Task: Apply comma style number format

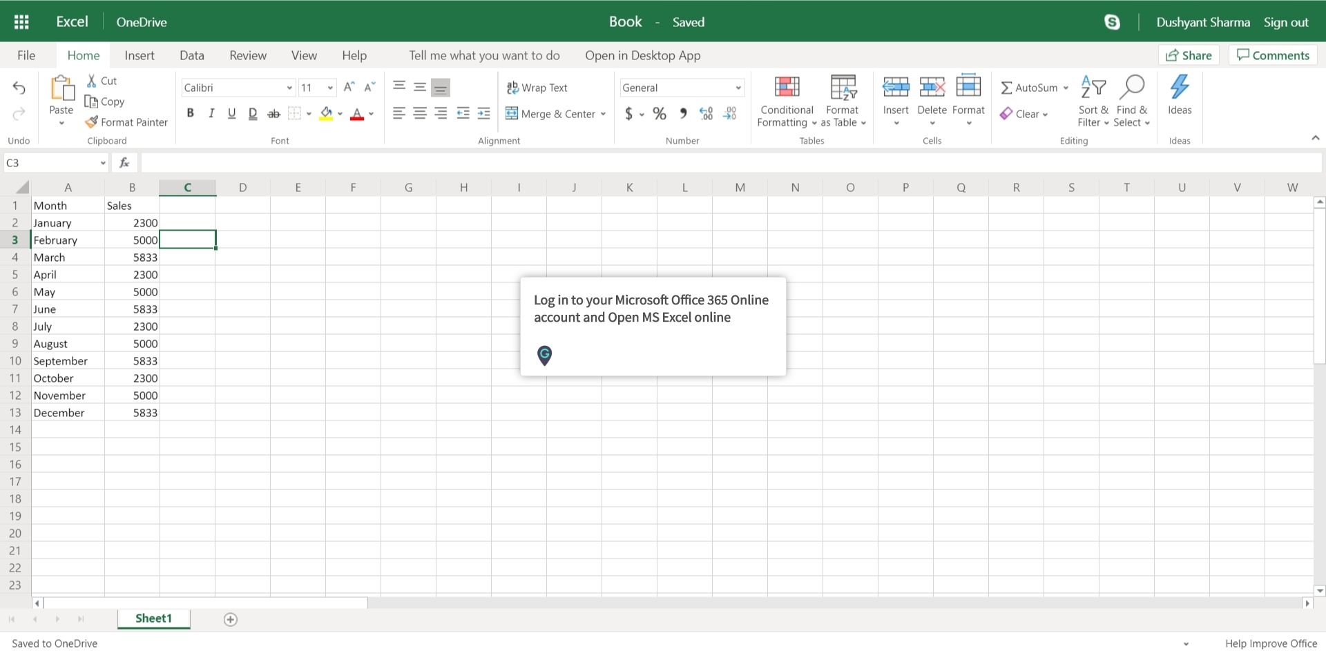Action: click(x=683, y=114)
